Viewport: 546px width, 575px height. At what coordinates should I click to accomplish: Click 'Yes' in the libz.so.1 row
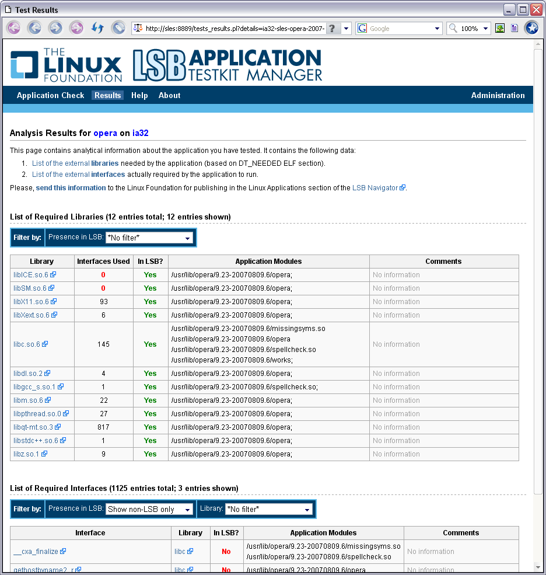click(150, 454)
